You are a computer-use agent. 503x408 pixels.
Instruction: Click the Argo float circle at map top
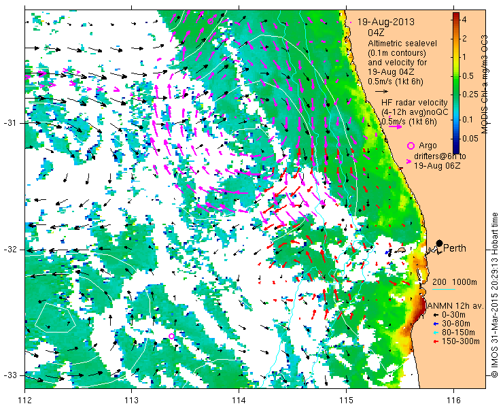click(210, 22)
